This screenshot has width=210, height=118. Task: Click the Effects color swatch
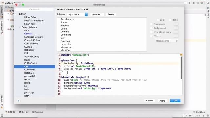(x=176, y=36)
